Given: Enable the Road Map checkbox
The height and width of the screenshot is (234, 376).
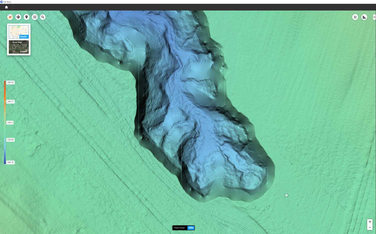Looking at the screenshot, I should tap(11, 42).
